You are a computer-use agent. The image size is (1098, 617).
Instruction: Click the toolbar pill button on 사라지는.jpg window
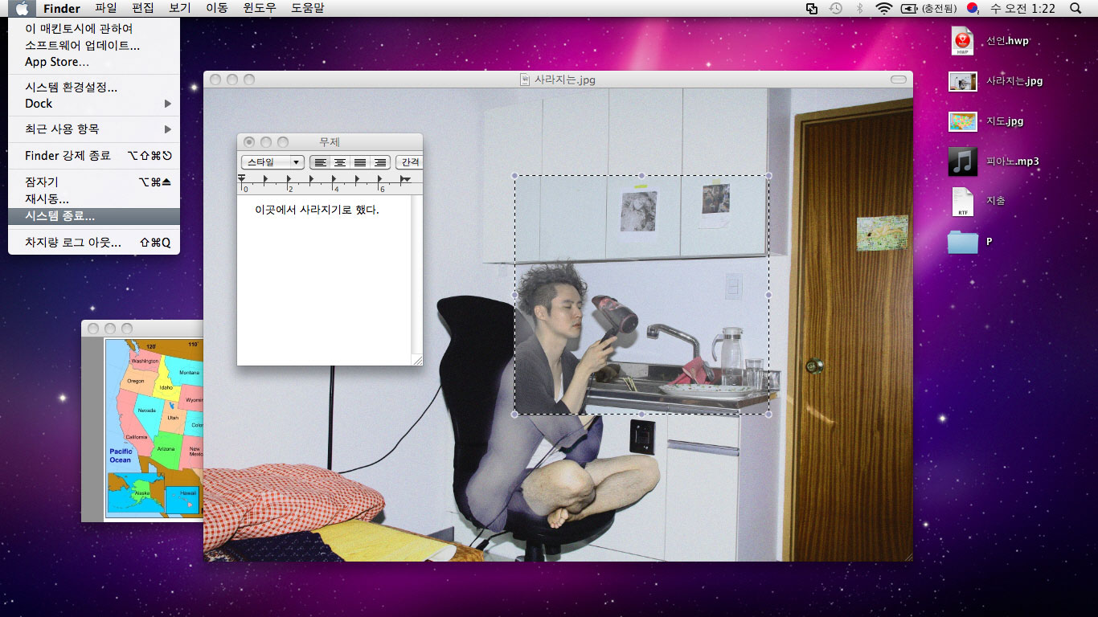coord(898,80)
